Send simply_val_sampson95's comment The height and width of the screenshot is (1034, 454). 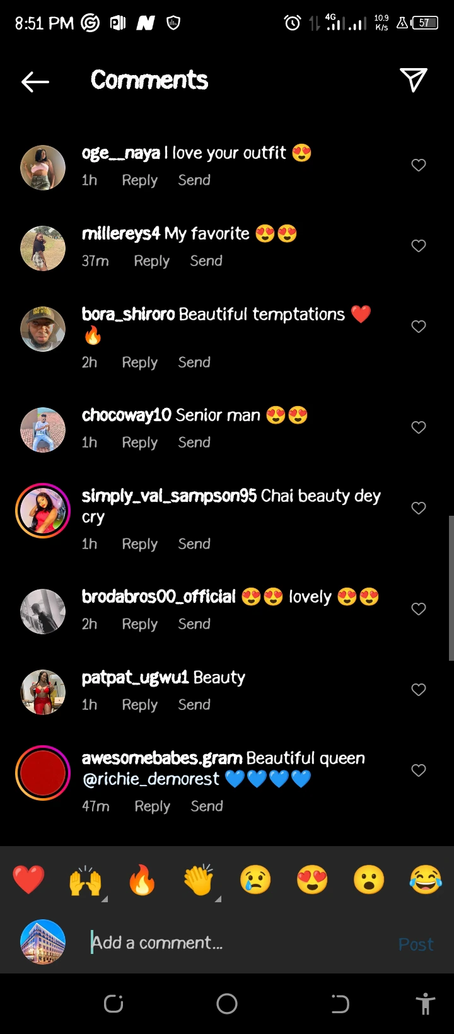(194, 544)
